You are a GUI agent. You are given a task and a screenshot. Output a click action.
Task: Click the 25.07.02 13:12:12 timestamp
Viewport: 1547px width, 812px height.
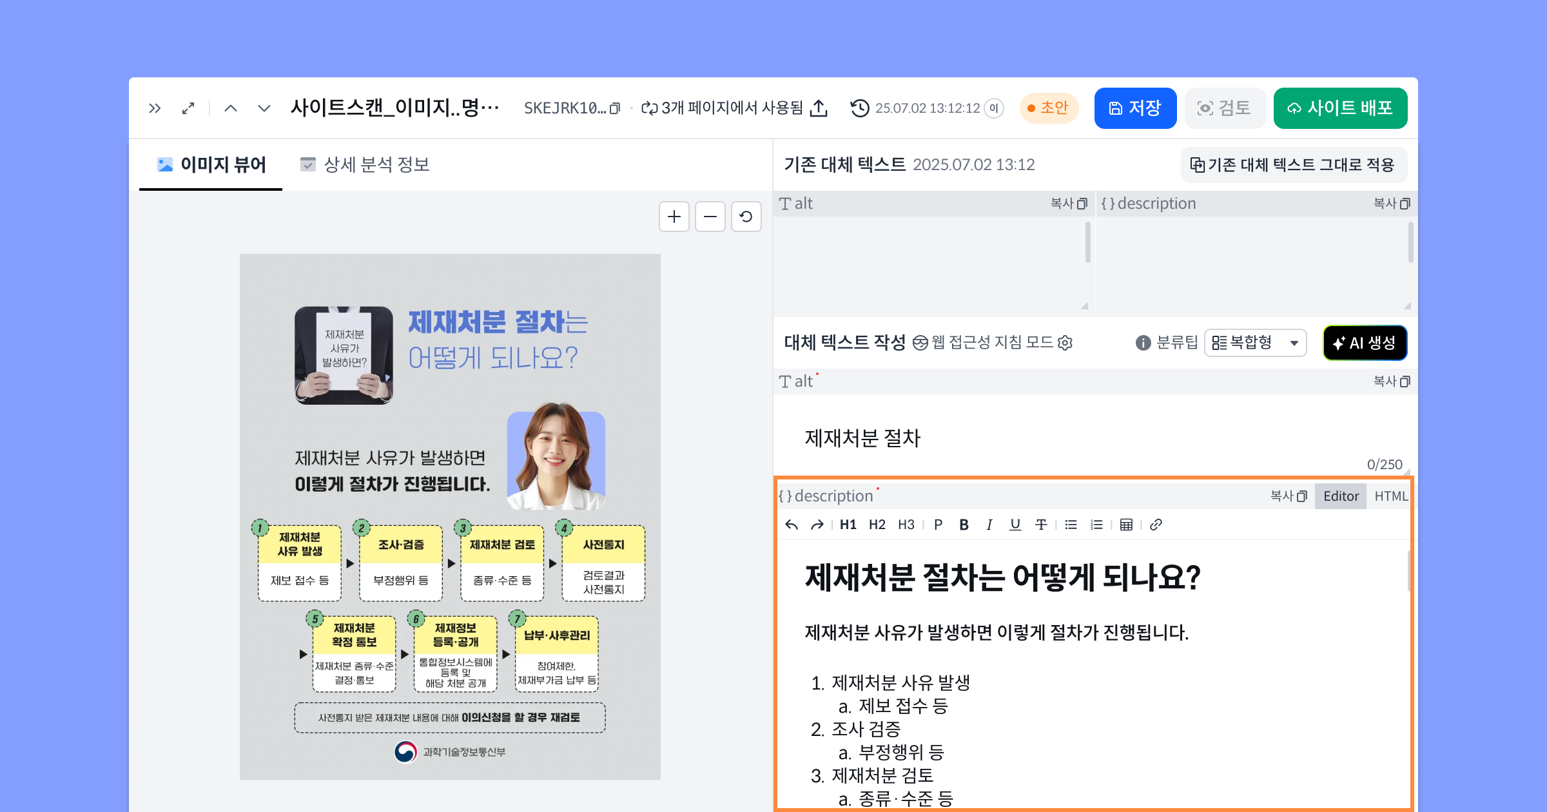[928, 108]
